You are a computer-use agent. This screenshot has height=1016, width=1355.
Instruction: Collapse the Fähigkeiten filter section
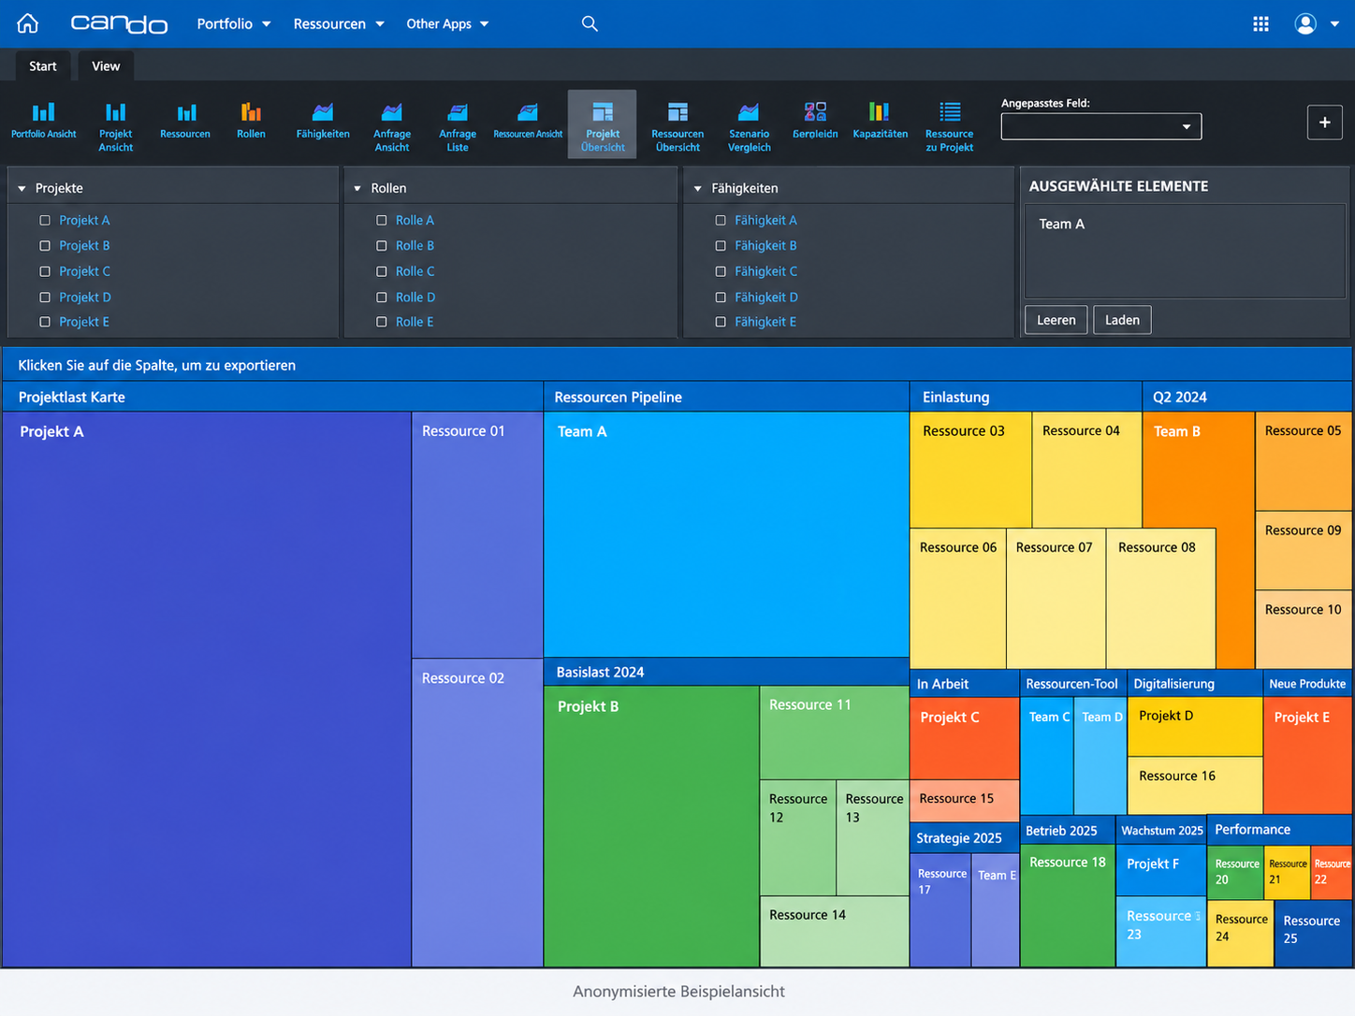coord(697,188)
